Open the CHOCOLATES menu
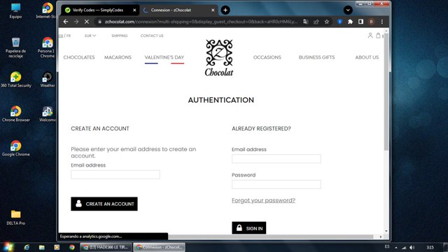The width and height of the screenshot is (448, 252). (x=79, y=57)
